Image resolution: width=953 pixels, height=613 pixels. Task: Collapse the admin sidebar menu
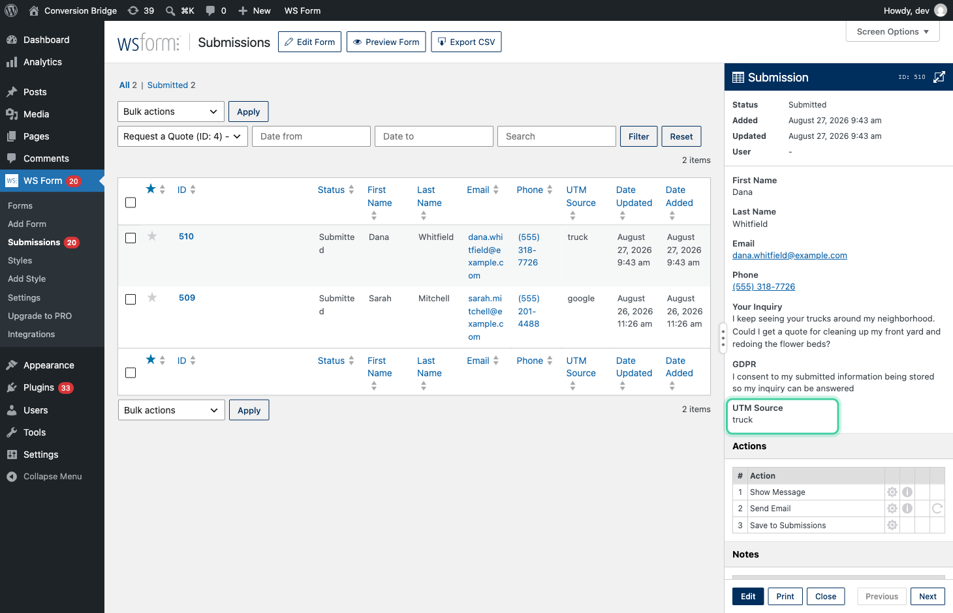52,476
